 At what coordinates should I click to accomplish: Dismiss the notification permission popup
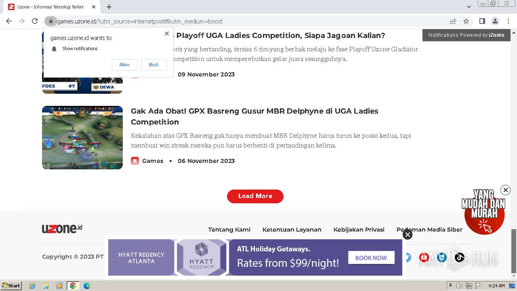167,34
